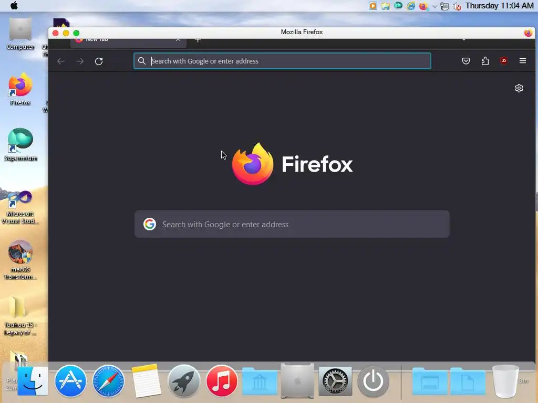The height and width of the screenshot is (403, 538).
Task: Select the Firefox desktop shortcut
Action: point(20,89)
